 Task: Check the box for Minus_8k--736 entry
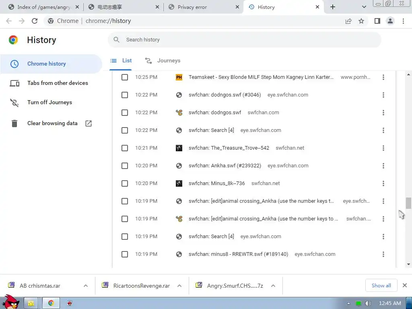[125, 183]
